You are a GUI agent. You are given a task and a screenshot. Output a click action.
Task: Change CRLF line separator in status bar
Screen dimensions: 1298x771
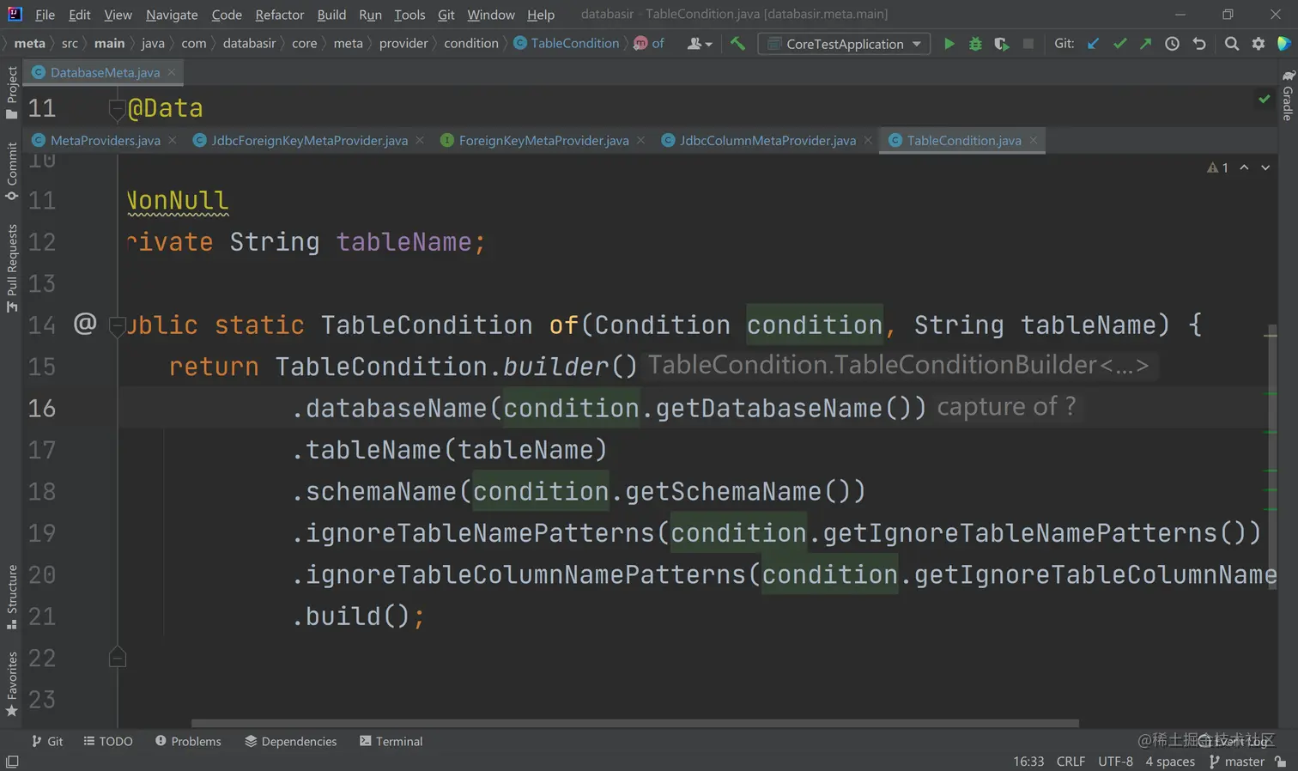click(x=1071, y=762)
